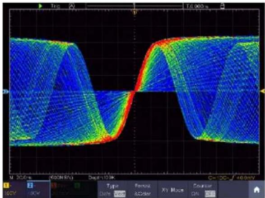Click the channel ground marker on left edge
This screenshot has width=265, height=198.
click(5, 92)
